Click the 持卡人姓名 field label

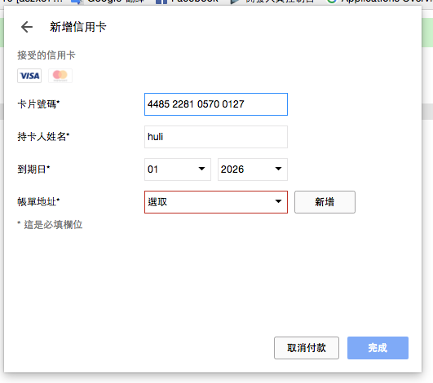tap(43, 137)
